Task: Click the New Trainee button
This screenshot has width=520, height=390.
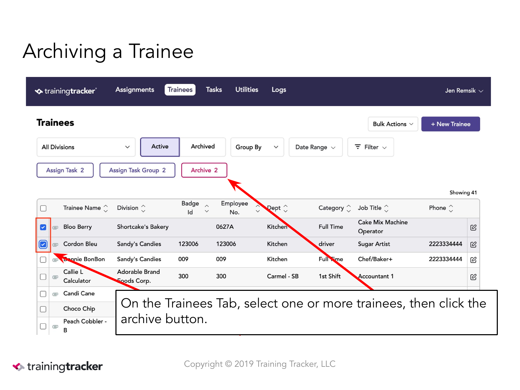Action: 451,124
